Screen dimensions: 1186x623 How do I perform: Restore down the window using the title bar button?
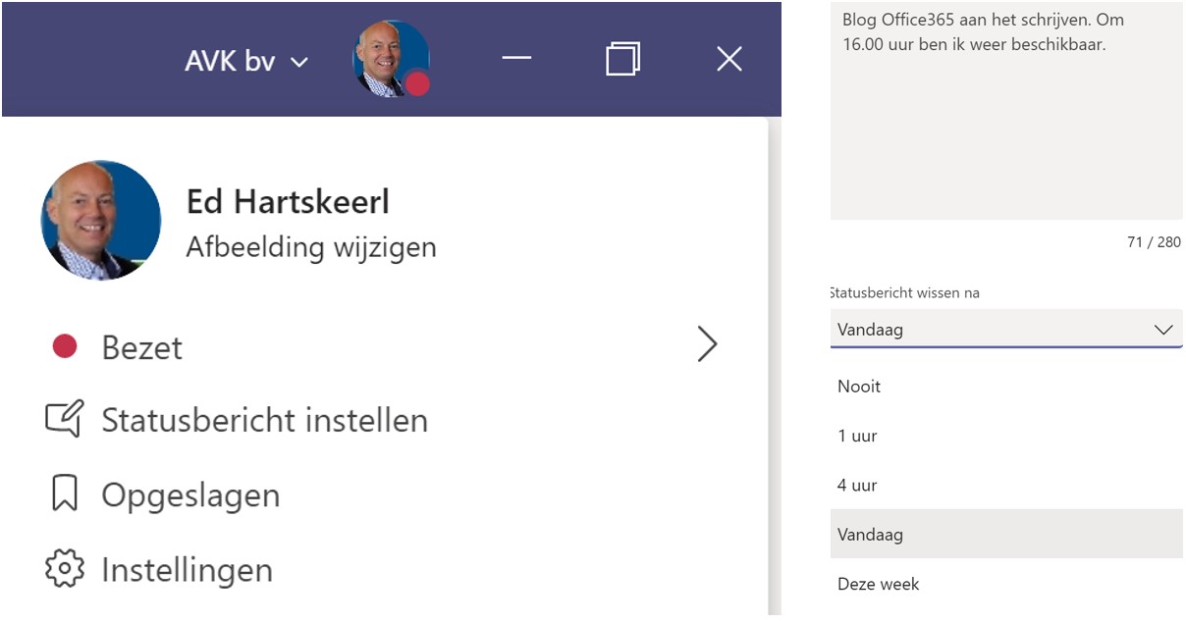[622, 59]
